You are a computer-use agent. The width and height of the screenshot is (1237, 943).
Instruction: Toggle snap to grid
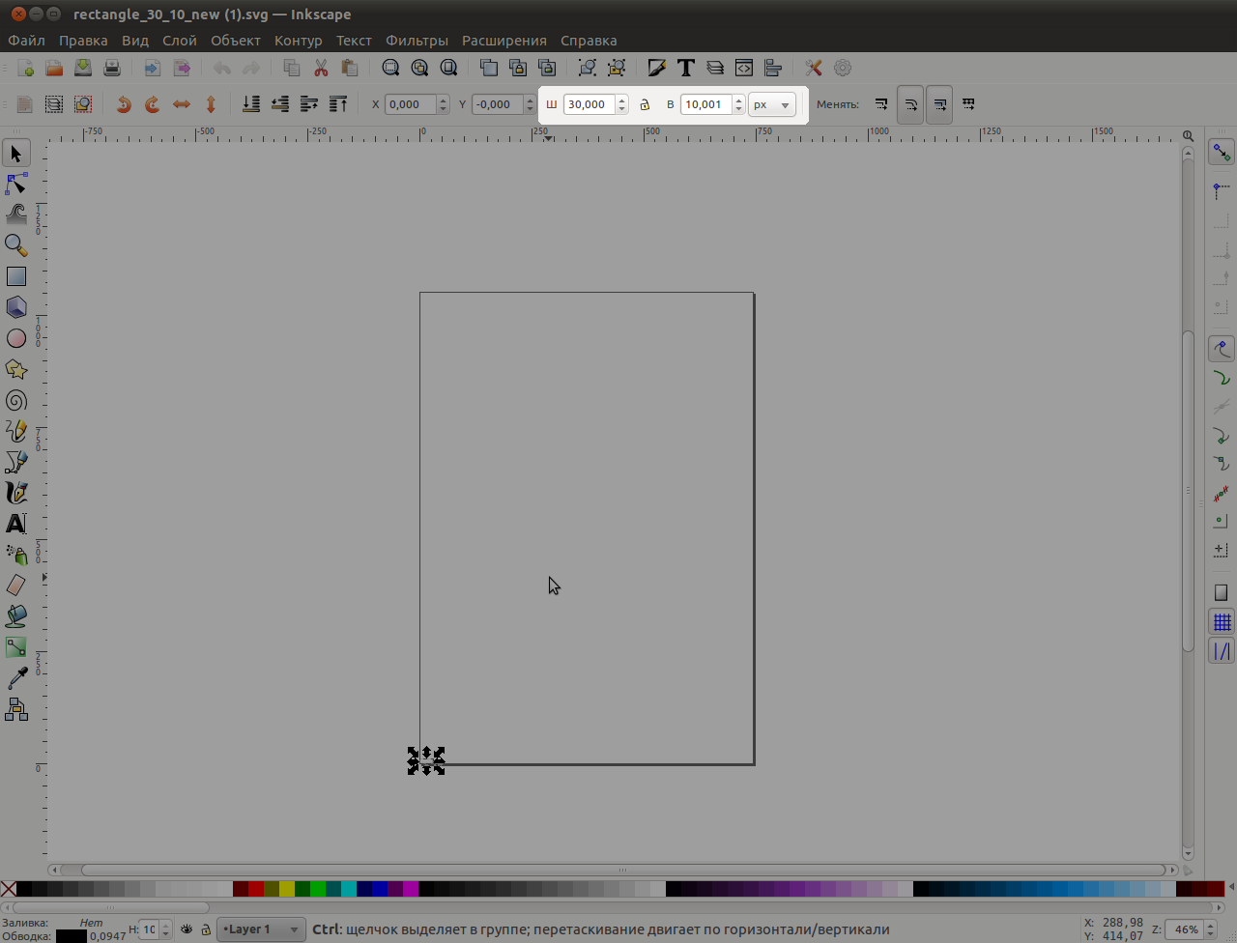[x=1222, y=622]
